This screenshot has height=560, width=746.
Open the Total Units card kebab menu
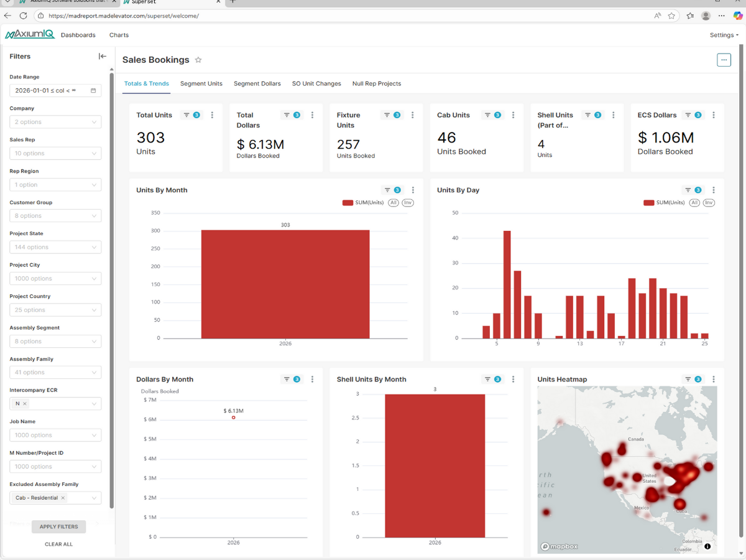click(213, 115)
